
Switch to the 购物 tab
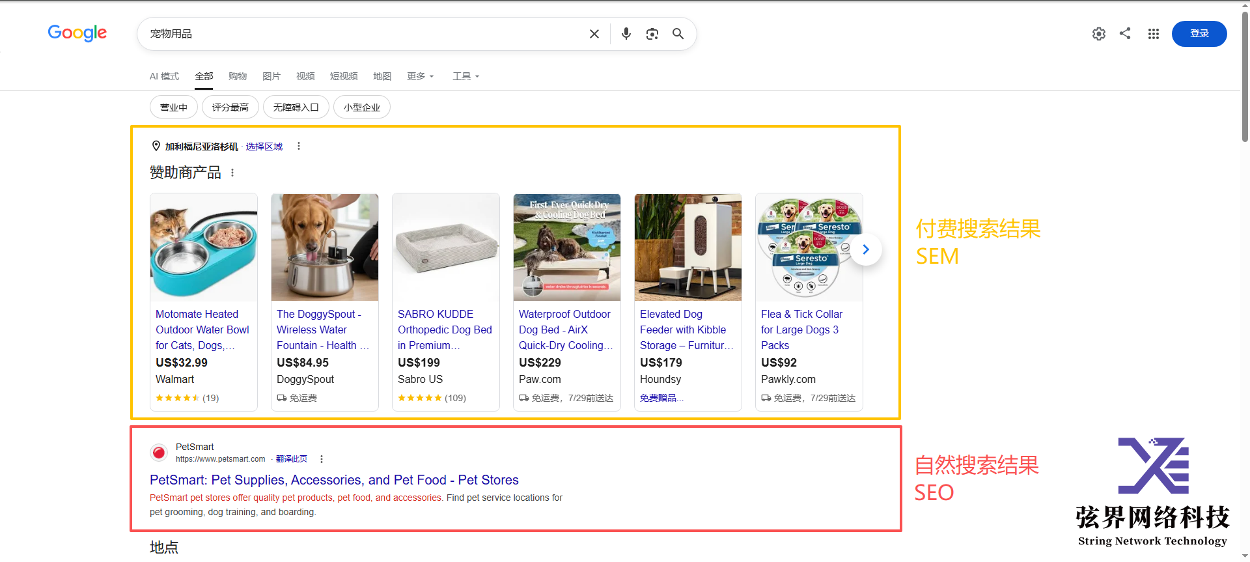[x=238, y=76]
